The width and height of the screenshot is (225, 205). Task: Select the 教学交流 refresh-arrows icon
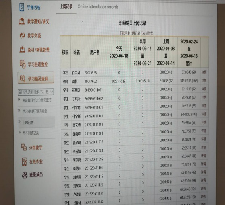22,35
